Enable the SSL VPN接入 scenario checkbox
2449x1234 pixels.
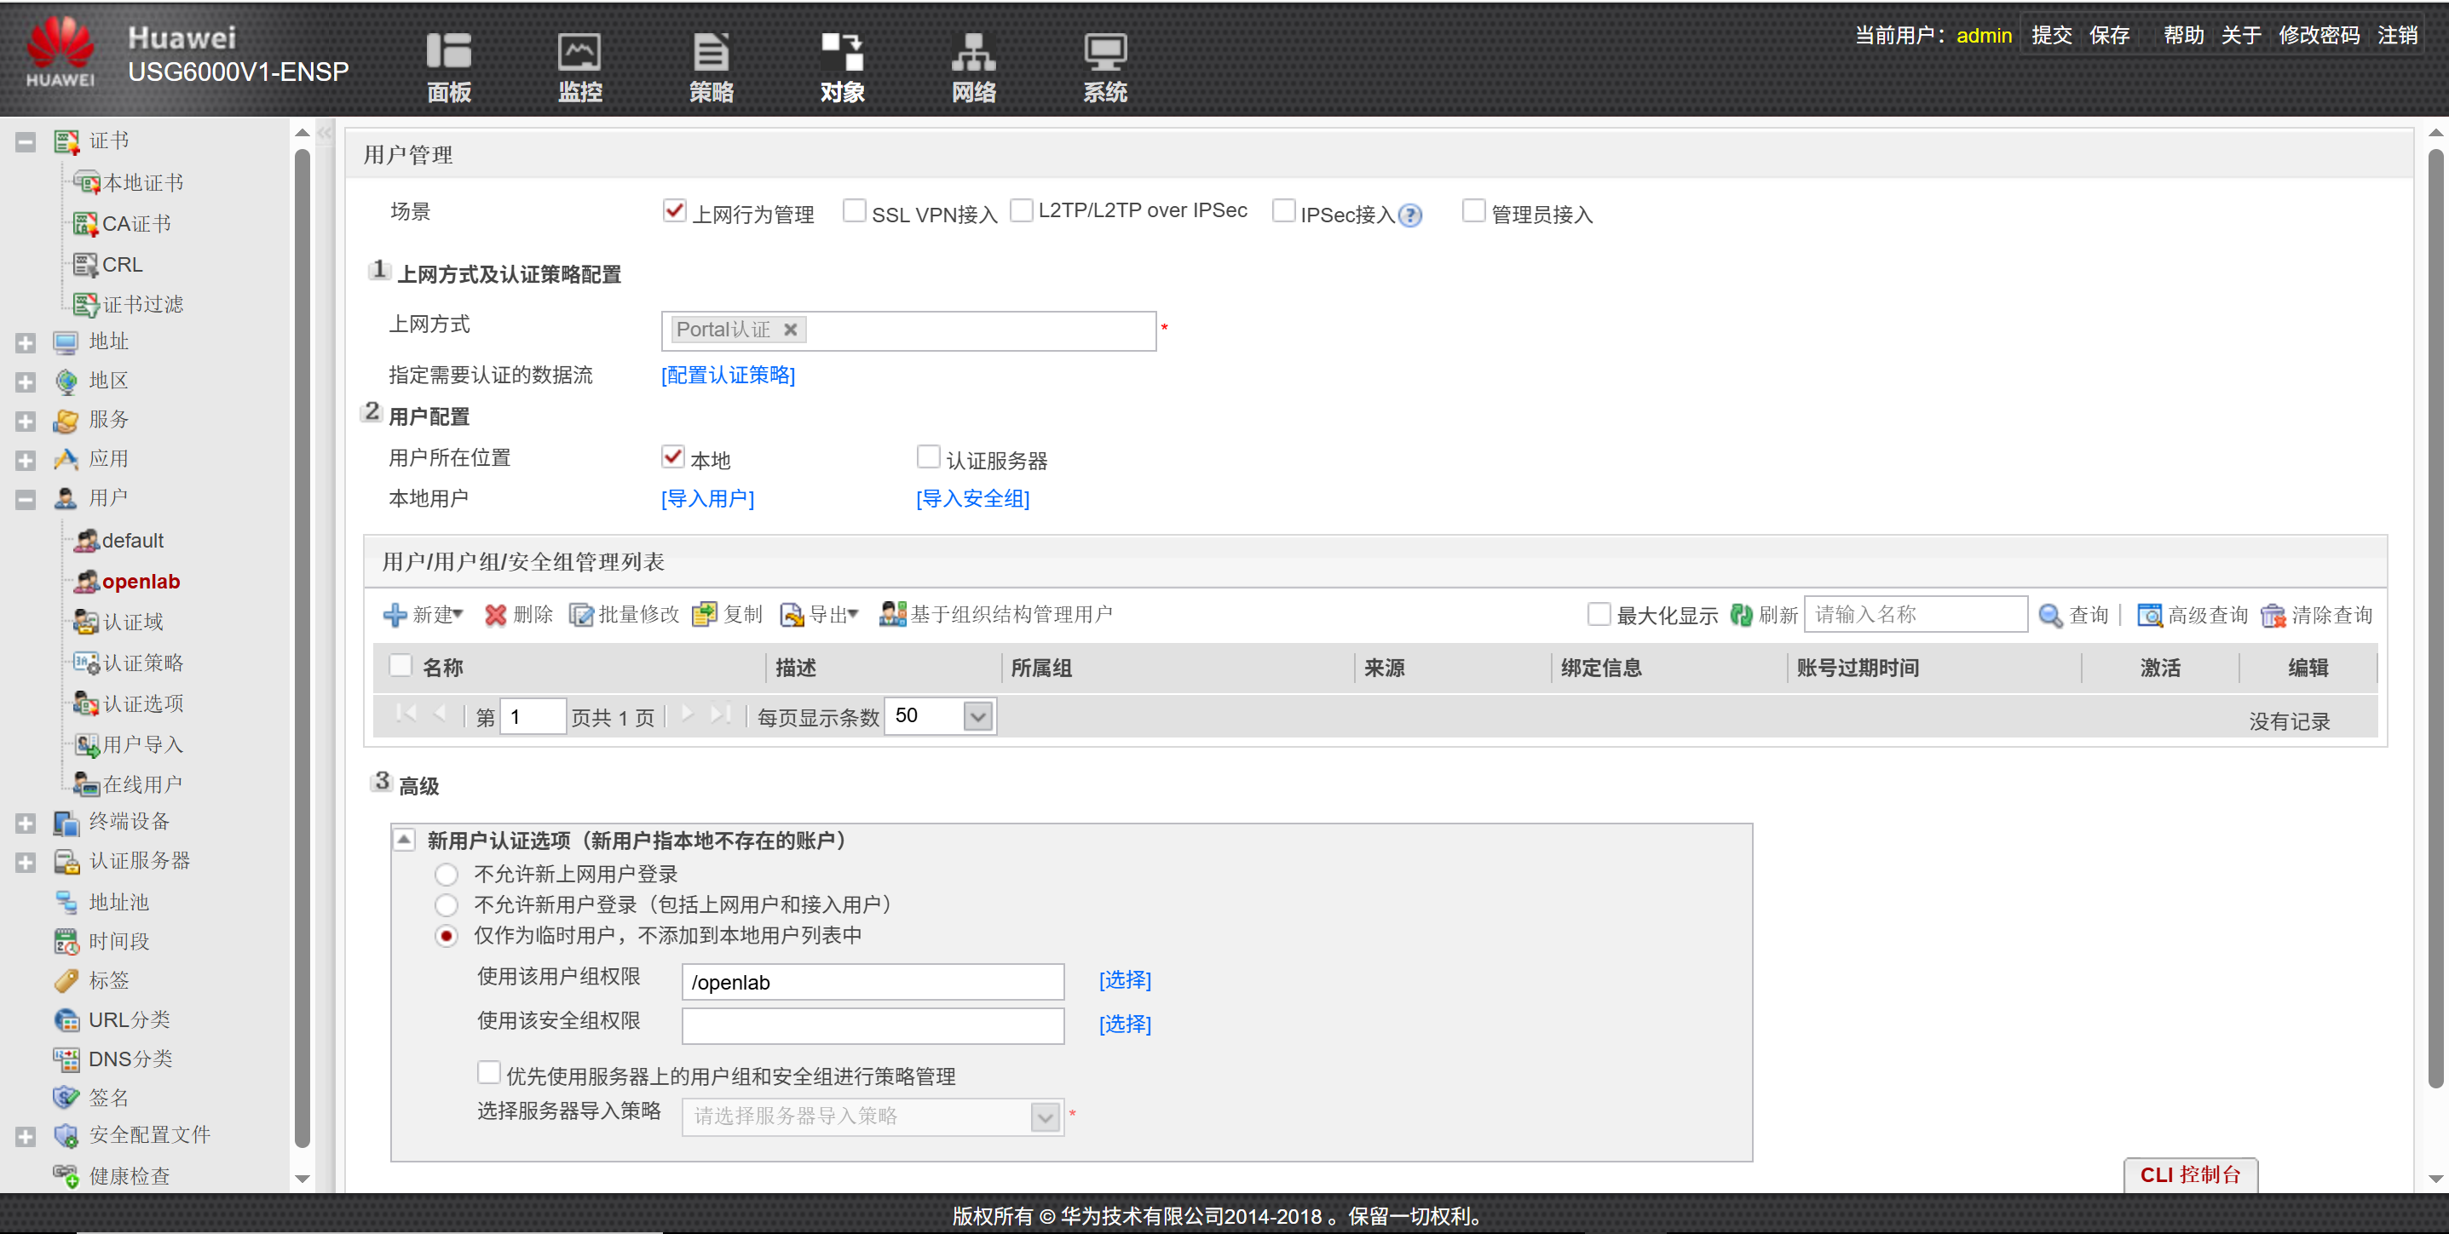[x=855, y=210]
